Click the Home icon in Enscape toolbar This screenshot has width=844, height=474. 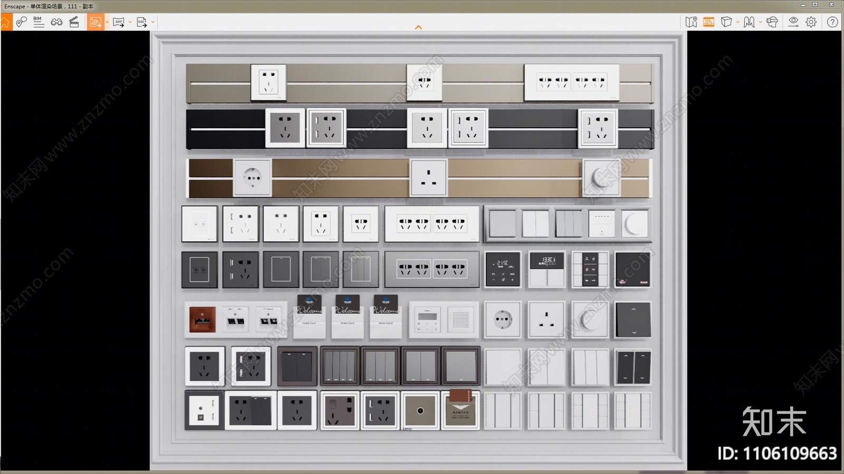click(5, 22)
